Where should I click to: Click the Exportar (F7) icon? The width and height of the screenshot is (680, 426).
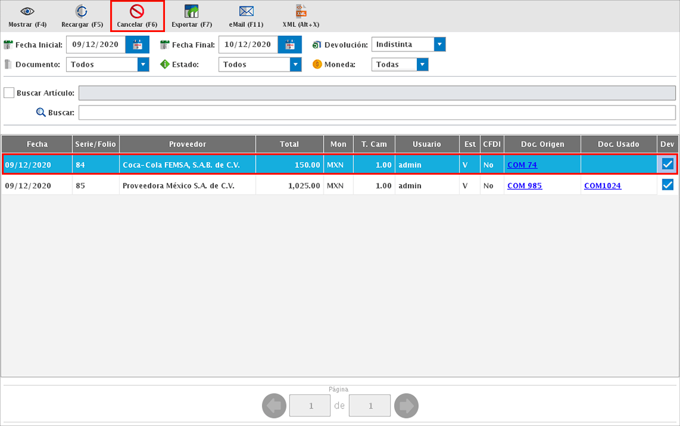pos(191,12)
